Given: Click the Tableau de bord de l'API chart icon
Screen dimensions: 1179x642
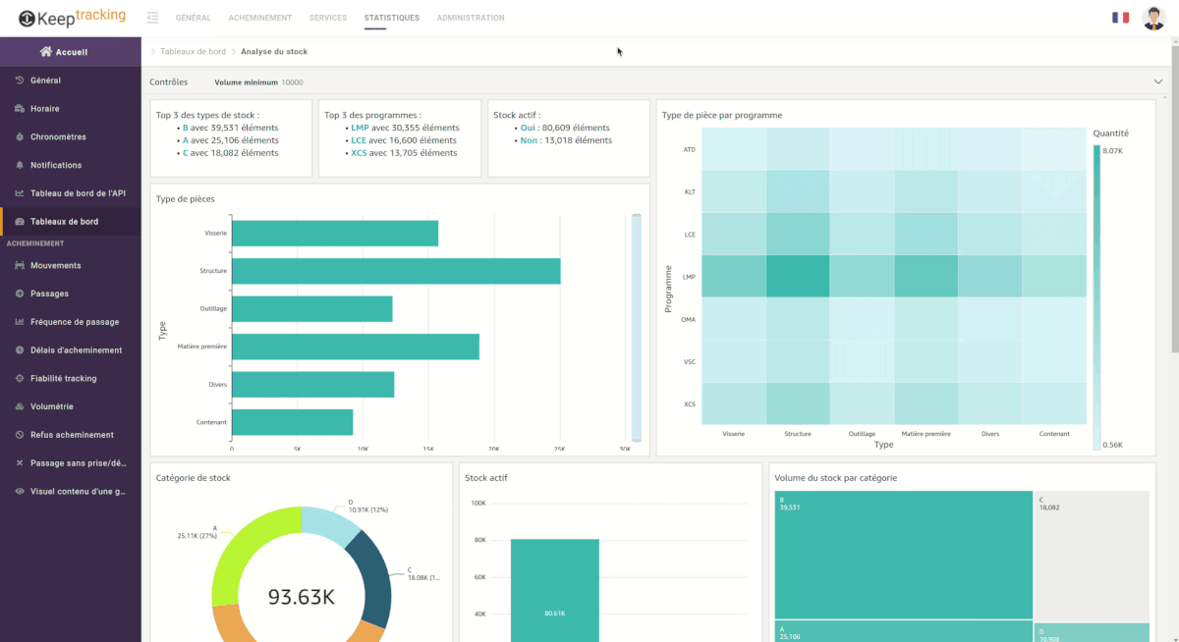Looking at the screenshot, I should pyautogui.click(x=22, y=192).
